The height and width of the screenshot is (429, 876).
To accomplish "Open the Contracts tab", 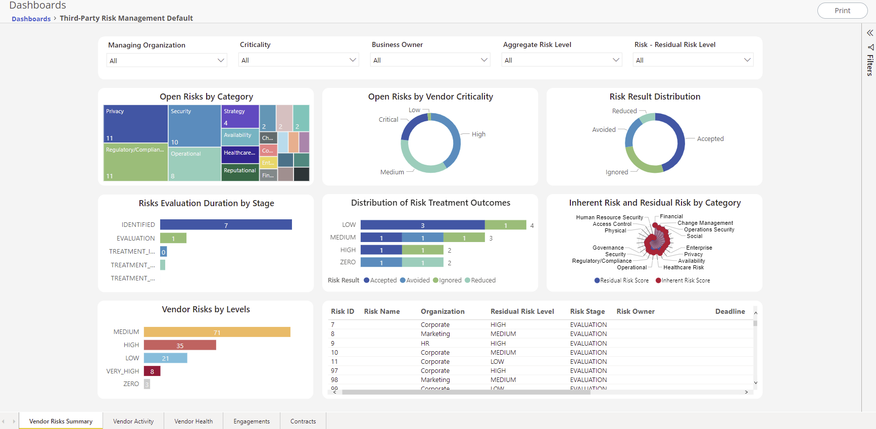I will coord(303,421).
